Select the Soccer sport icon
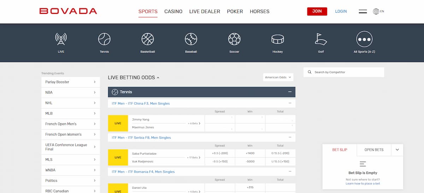This screenshot has width=424, height=193. 234,39
